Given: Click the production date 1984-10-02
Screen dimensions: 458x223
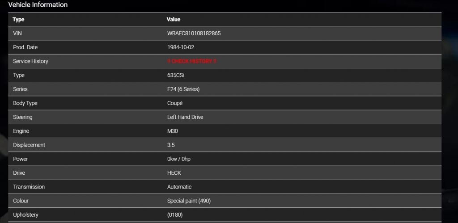Looking at the screenshot, I should click(x=181, y=47).
